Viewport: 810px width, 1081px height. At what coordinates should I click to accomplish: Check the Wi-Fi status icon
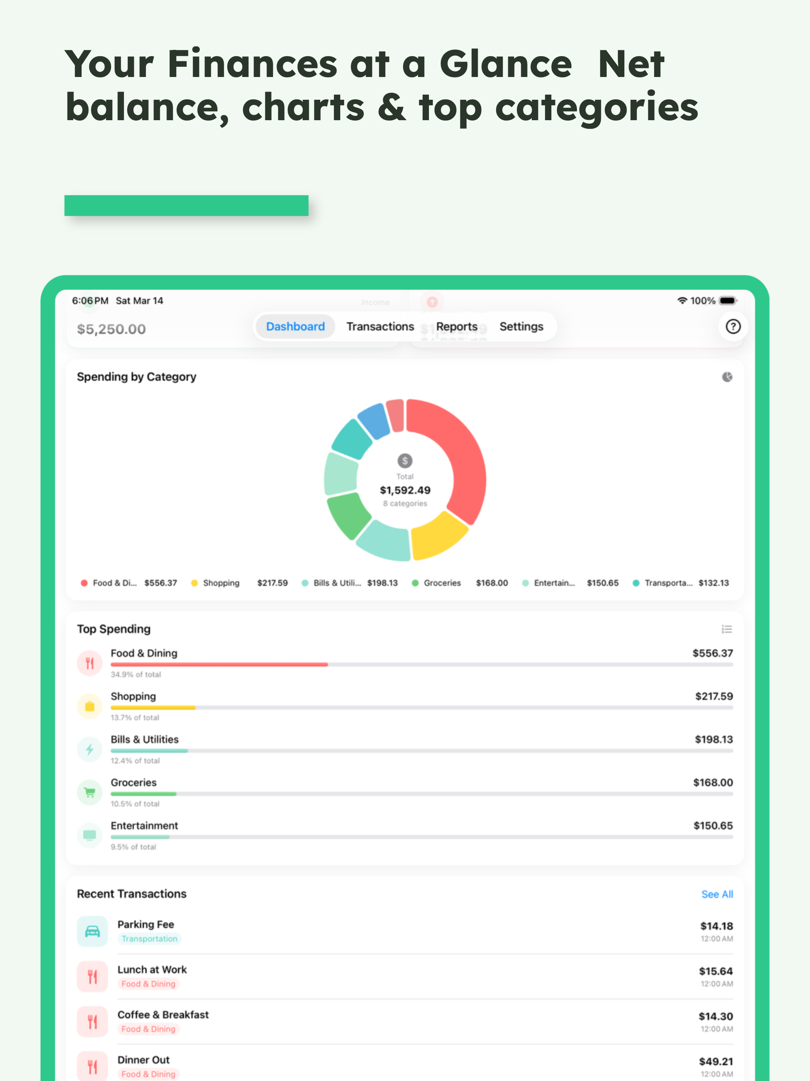pyautogui.click(x=682, y=300)
